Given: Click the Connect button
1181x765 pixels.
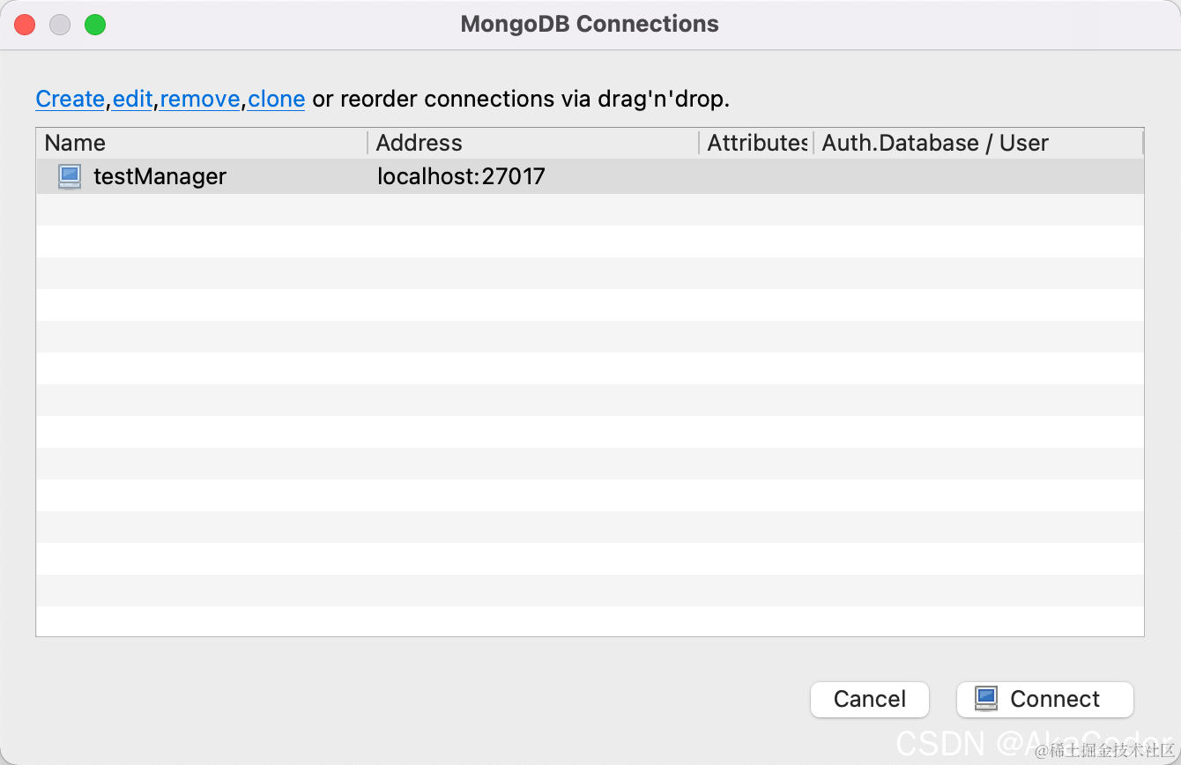Looking at the screenshot, I should pyautogui.click(x=1045, y=699).
